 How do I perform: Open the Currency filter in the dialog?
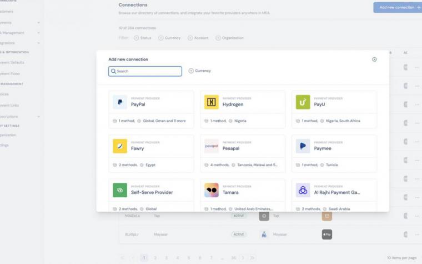point(199,71)
